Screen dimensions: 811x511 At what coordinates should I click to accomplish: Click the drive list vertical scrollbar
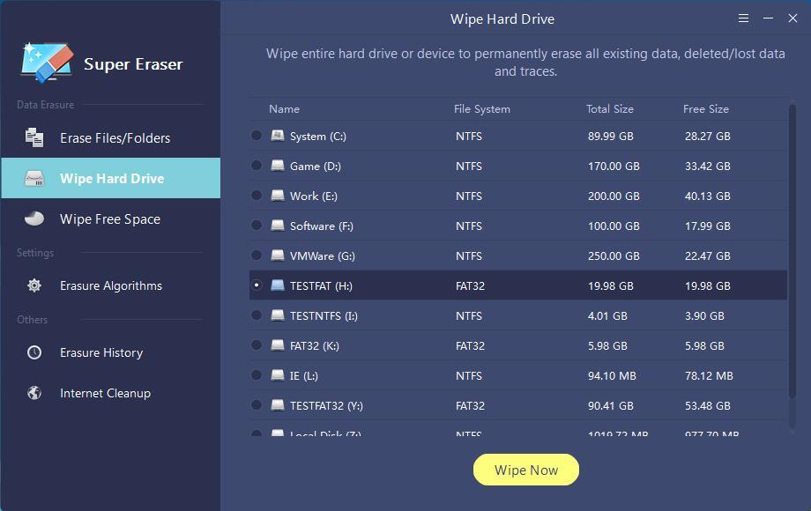(792, 251)
